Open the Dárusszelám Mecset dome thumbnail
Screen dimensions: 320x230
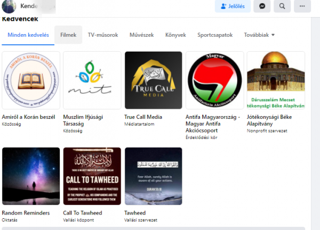point(276,80)
